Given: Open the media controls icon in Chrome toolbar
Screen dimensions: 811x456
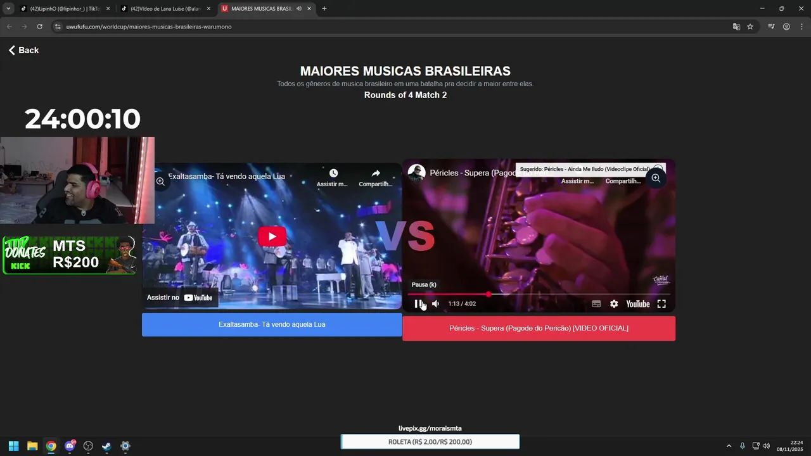Looking at the screenshot, I should 771,27.
